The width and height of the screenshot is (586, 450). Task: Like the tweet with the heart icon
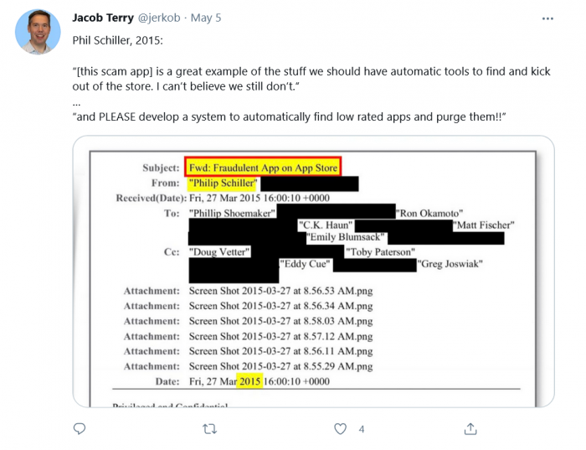pyautogui.click(x=340, y=428)
